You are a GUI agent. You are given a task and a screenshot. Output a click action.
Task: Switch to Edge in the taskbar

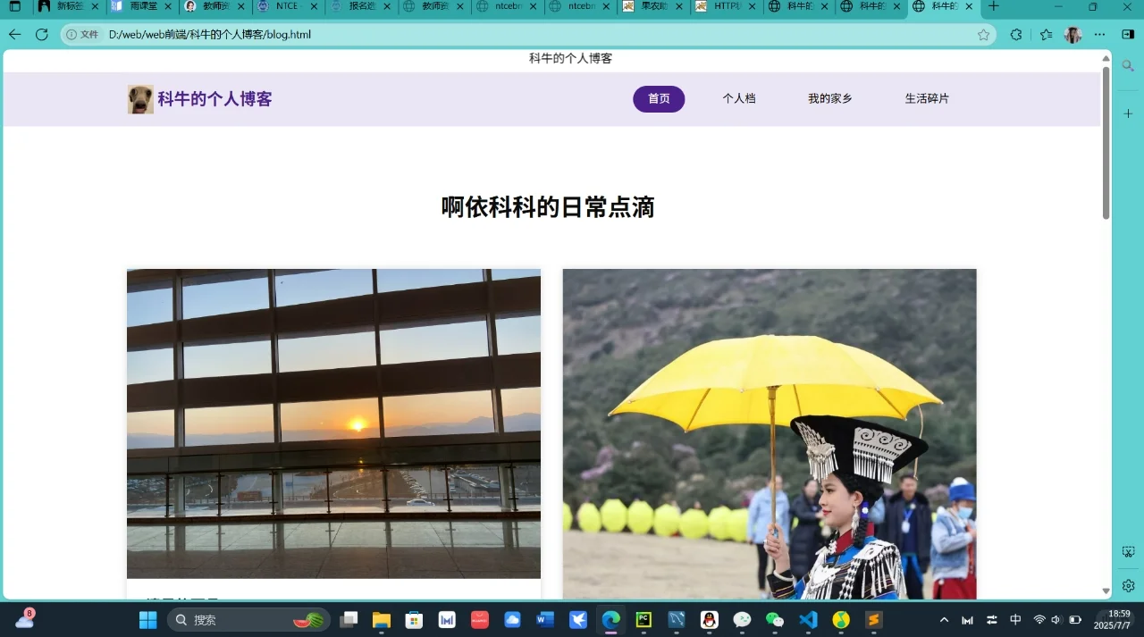611,620
